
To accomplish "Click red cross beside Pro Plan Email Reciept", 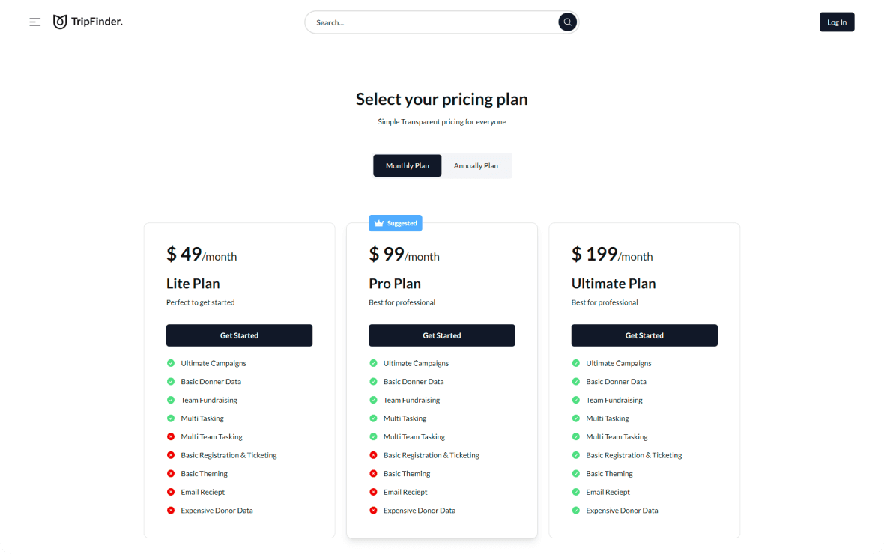I will (373, 492).
